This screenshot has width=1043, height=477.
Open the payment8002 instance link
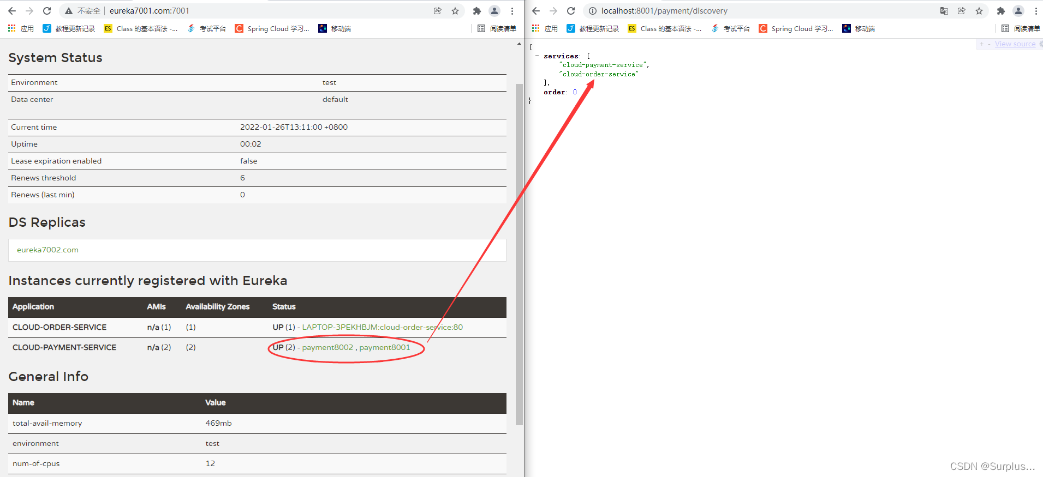pos(327,347)
